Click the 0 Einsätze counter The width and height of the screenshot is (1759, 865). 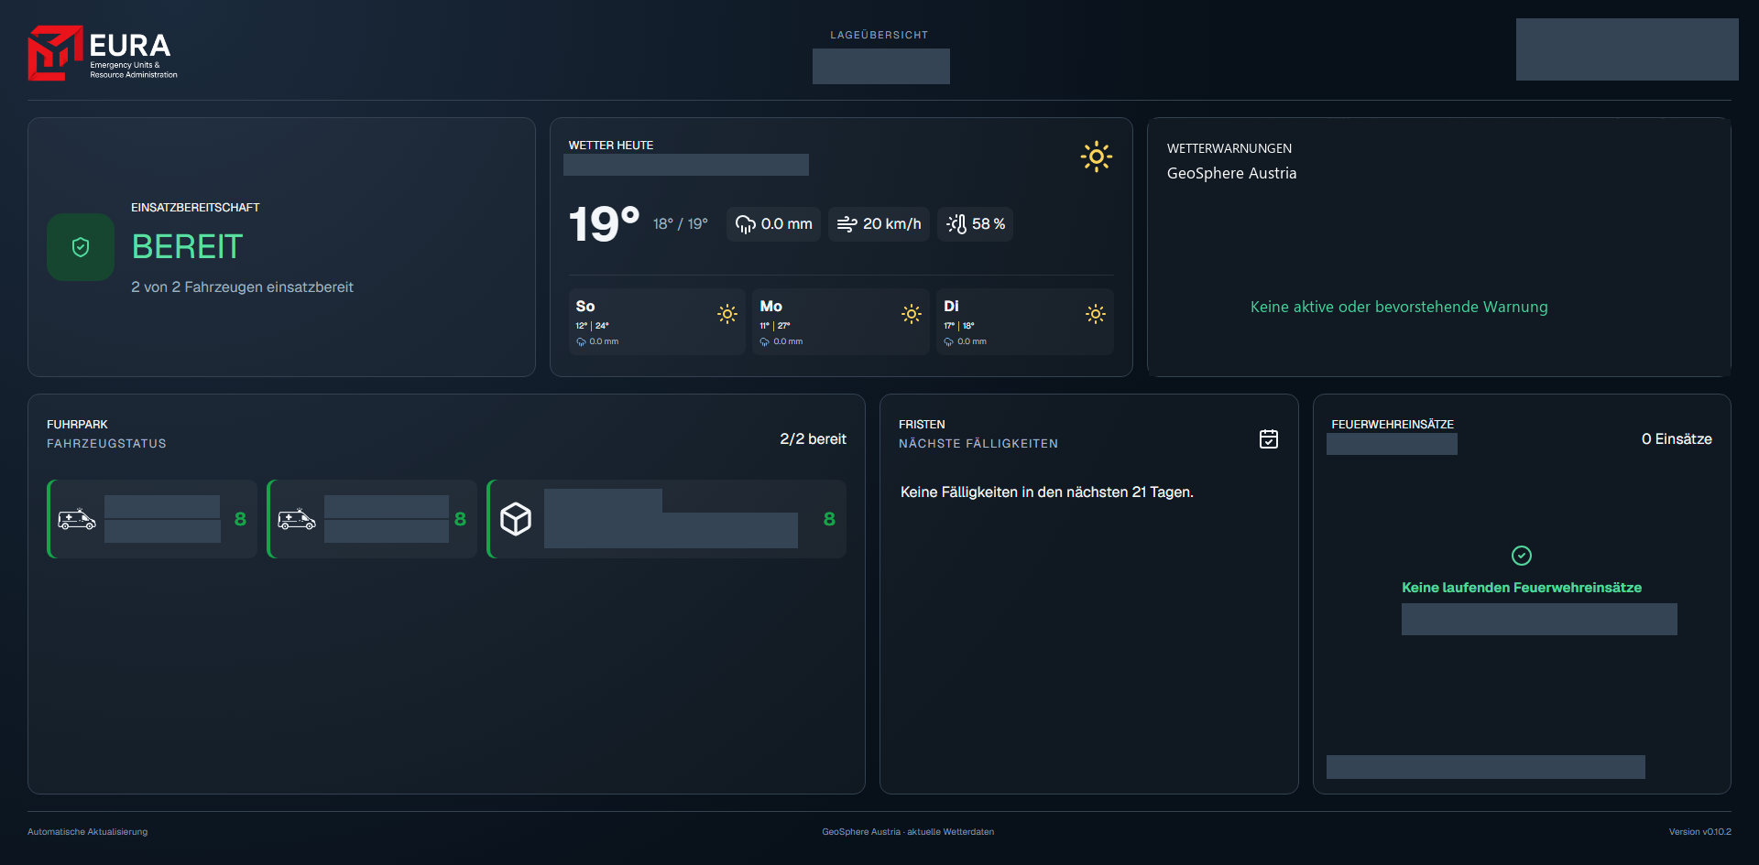(x=1677, y=439)
